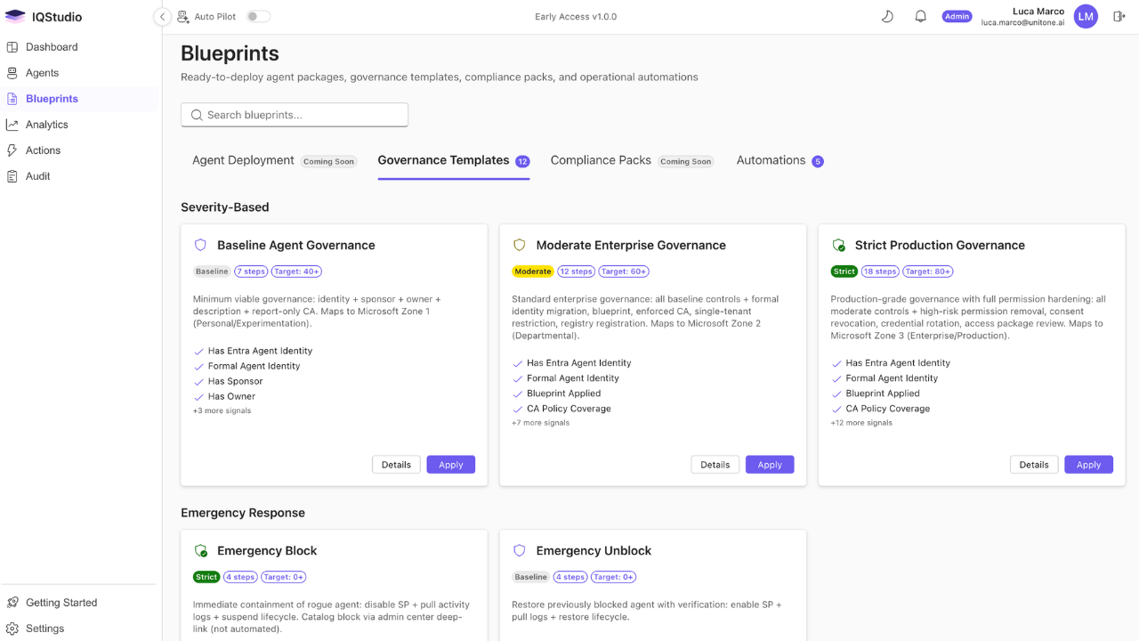The width and height of the screenshot is (1139, 641).
Task: Click the '18 steps' badge
Action: (880, 272)
